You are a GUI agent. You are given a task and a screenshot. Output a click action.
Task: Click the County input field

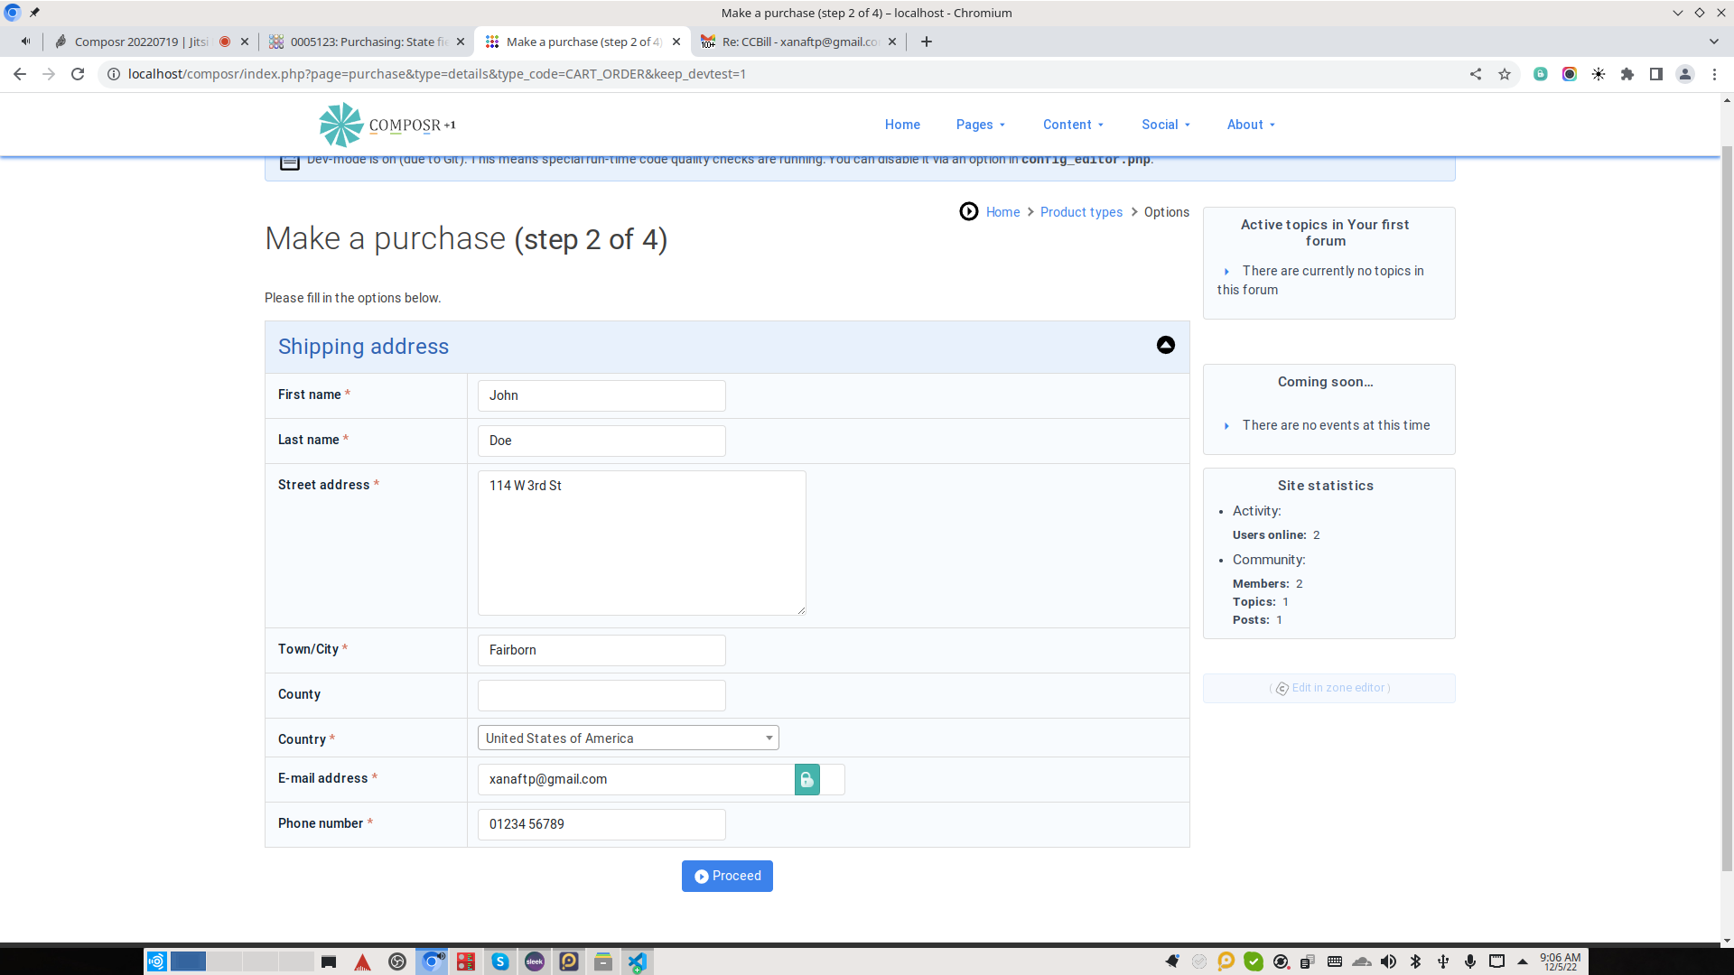601,695
